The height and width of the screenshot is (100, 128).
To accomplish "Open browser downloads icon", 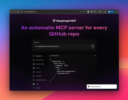I will click(105, 12).
